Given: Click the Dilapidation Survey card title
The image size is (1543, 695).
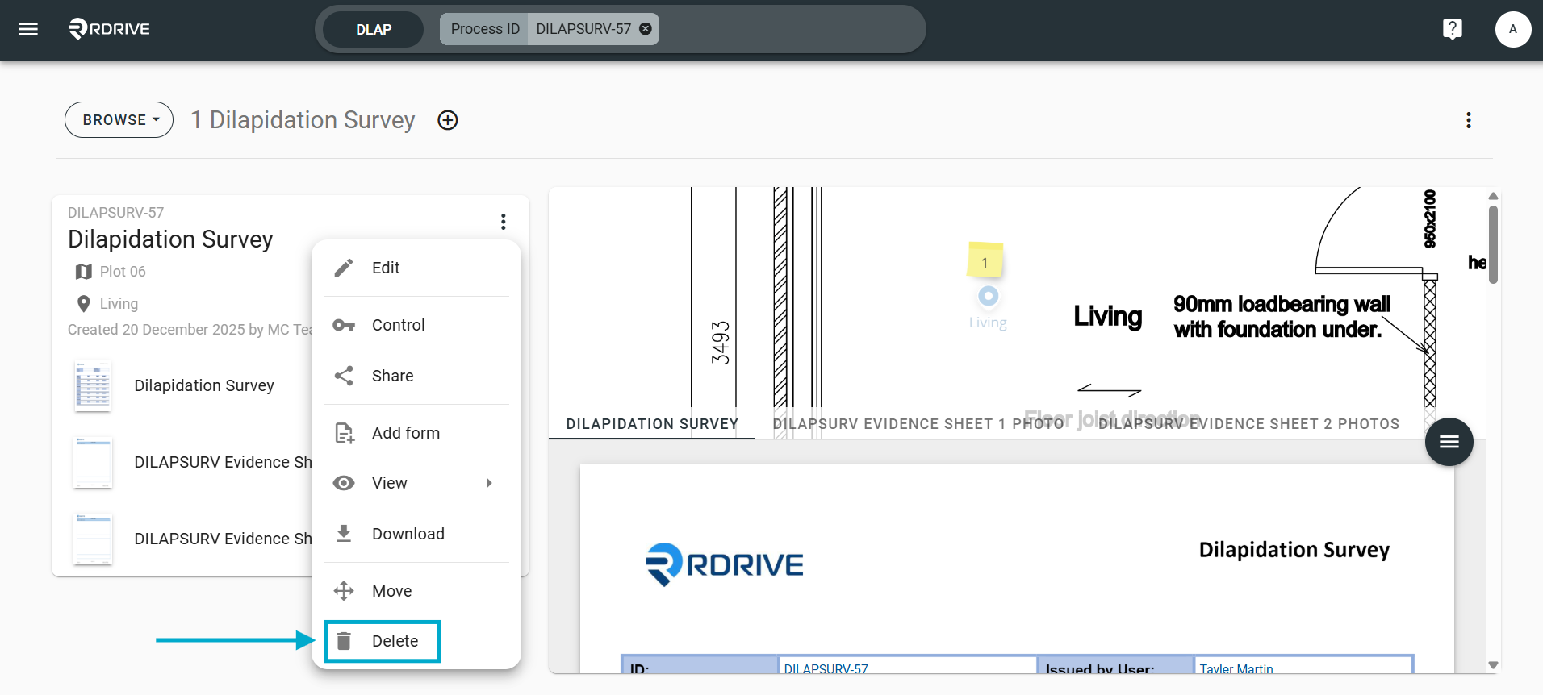Looking at the screenshot, I should click(x=170, y=239).
